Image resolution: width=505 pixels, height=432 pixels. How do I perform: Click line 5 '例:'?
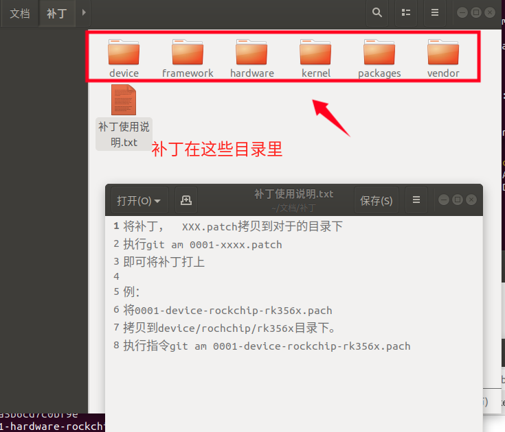131,292
